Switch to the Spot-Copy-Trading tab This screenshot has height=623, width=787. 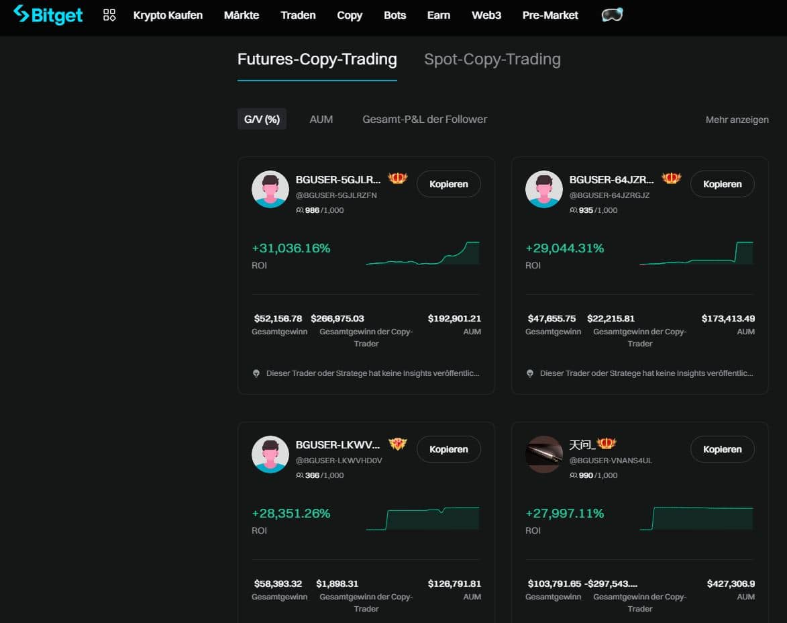492,60
